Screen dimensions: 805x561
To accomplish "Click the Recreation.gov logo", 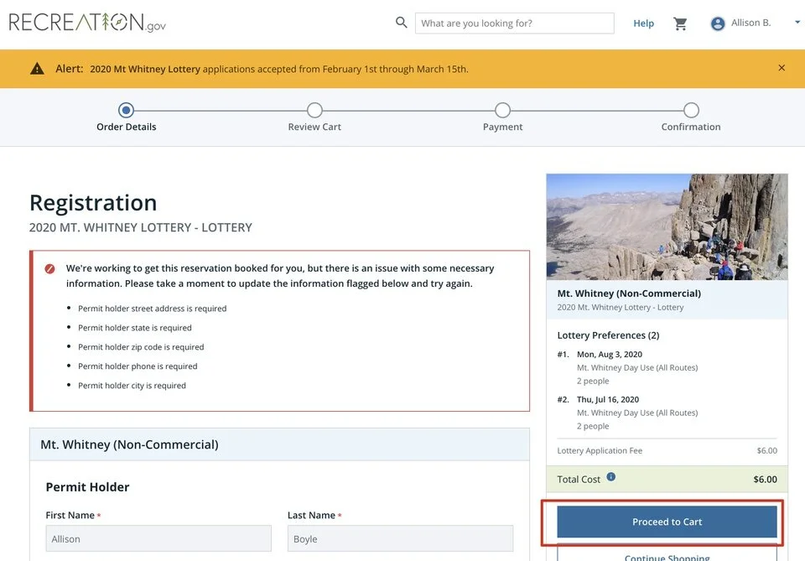I will coord(87,23).
